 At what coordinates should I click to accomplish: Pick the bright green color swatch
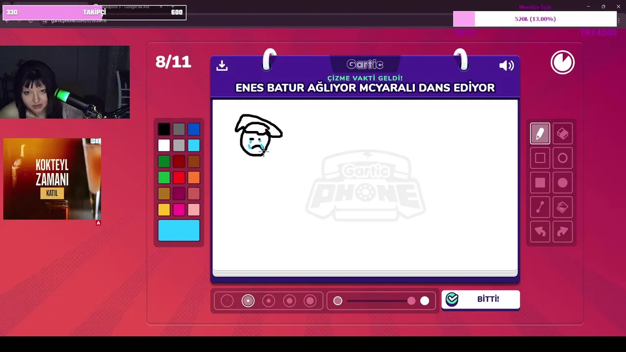[164, 177]
